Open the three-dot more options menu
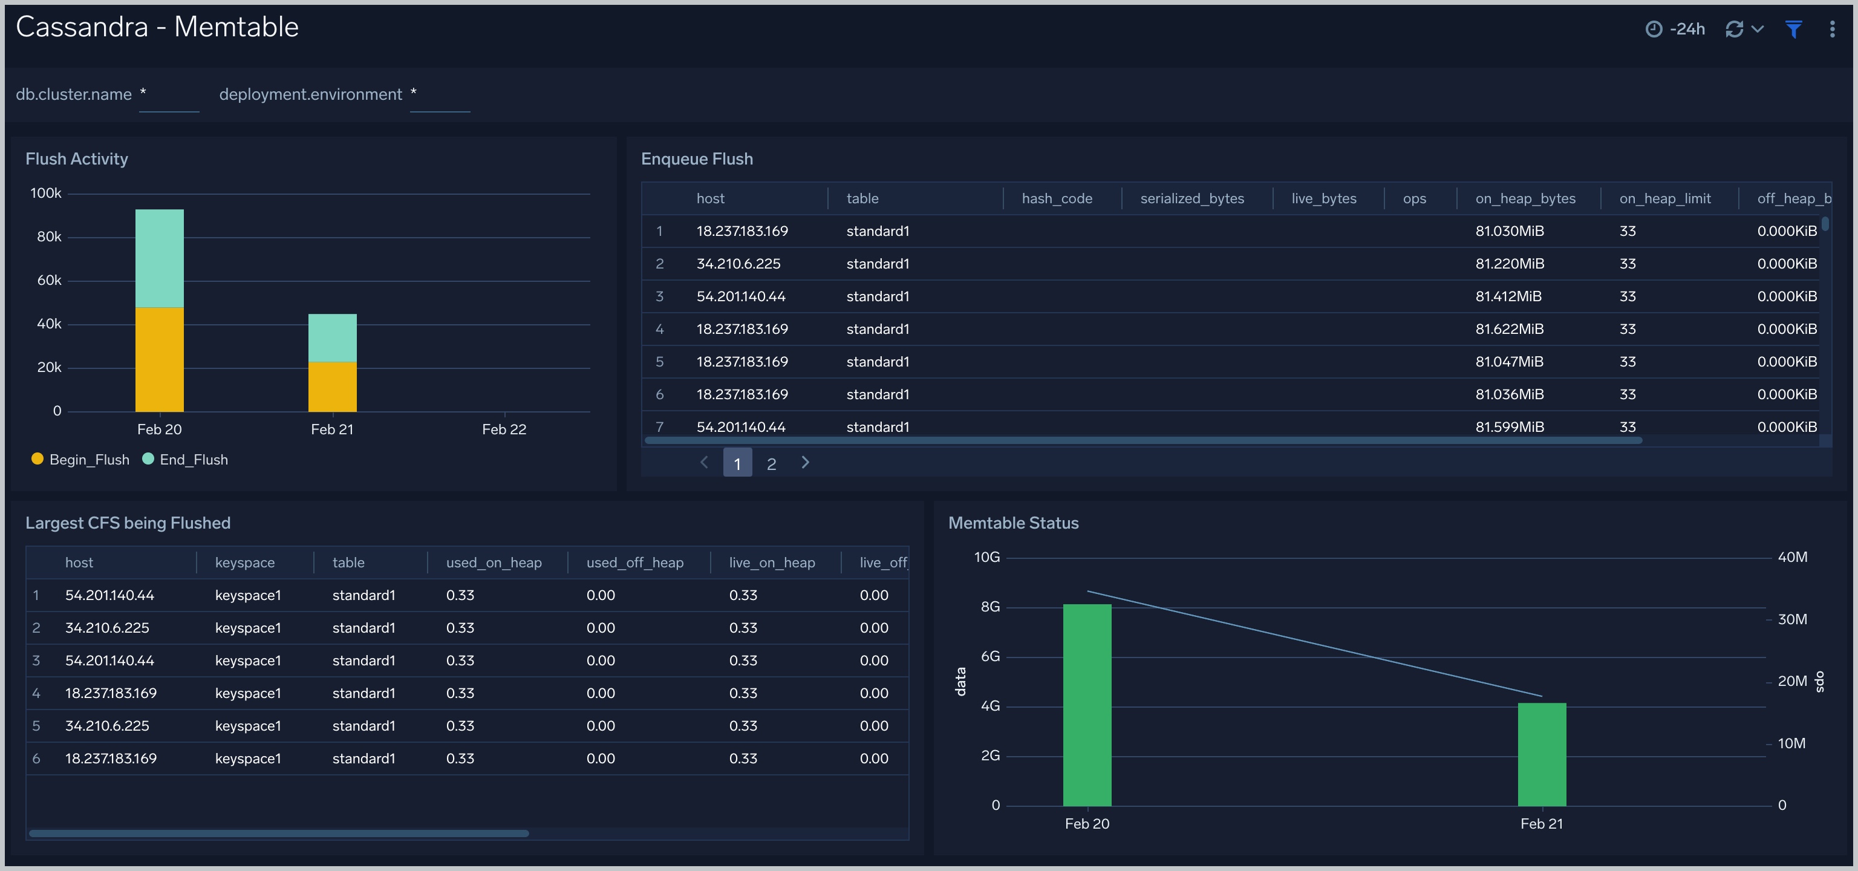Viewport: 1858px width, 871px height. [x=1832, y=29]
